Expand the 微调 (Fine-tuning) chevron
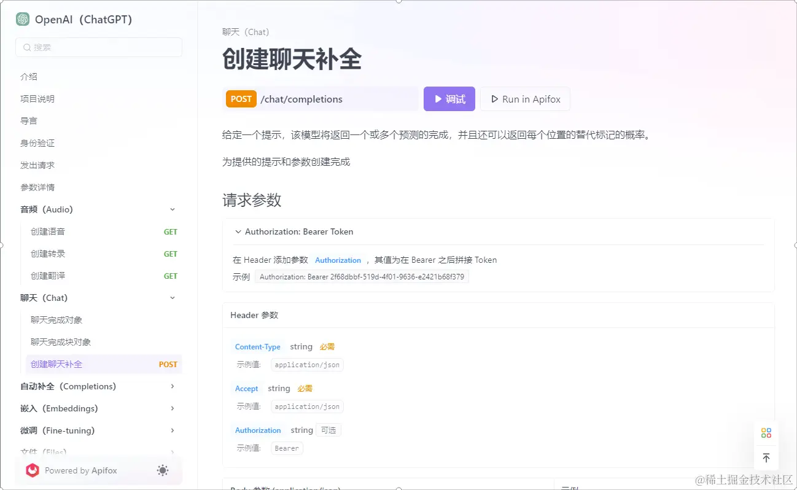Screen dimensions: 797x490 (173, 430)
